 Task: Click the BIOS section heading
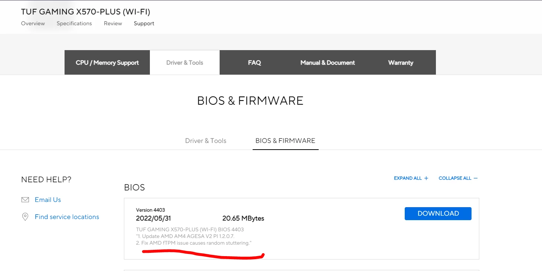[134, 187]
